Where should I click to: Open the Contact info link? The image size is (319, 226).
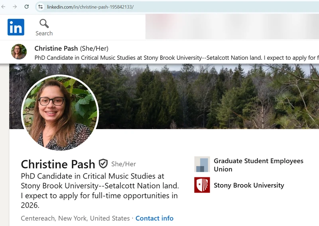pyautogui.click(x=154, y=218)
